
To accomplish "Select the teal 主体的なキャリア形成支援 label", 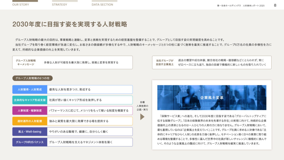I will 30,100.
